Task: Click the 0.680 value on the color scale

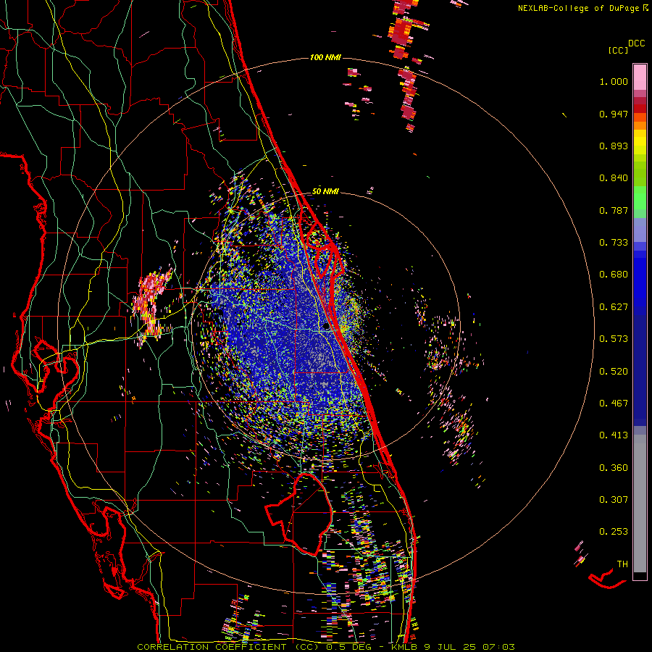Action: click(x=614, y=275)
